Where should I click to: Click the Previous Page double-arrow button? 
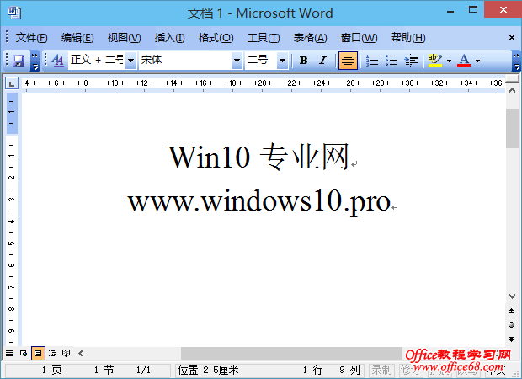(512, 311)
